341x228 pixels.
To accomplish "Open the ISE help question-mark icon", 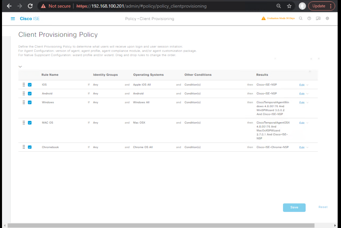I will pos(309,18).
